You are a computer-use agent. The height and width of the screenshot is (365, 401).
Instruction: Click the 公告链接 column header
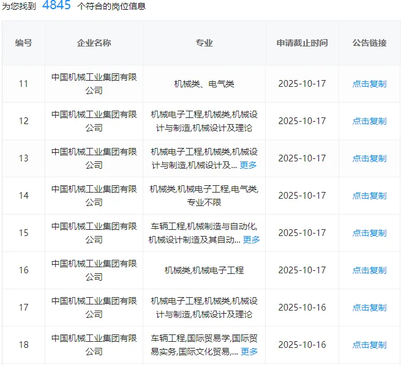(x=369, y=43)
